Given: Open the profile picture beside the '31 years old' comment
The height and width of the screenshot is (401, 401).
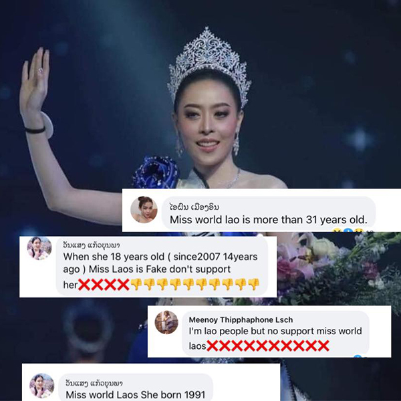Looking at the screenshot, I should pyautogui.click(x=144, y=210).
